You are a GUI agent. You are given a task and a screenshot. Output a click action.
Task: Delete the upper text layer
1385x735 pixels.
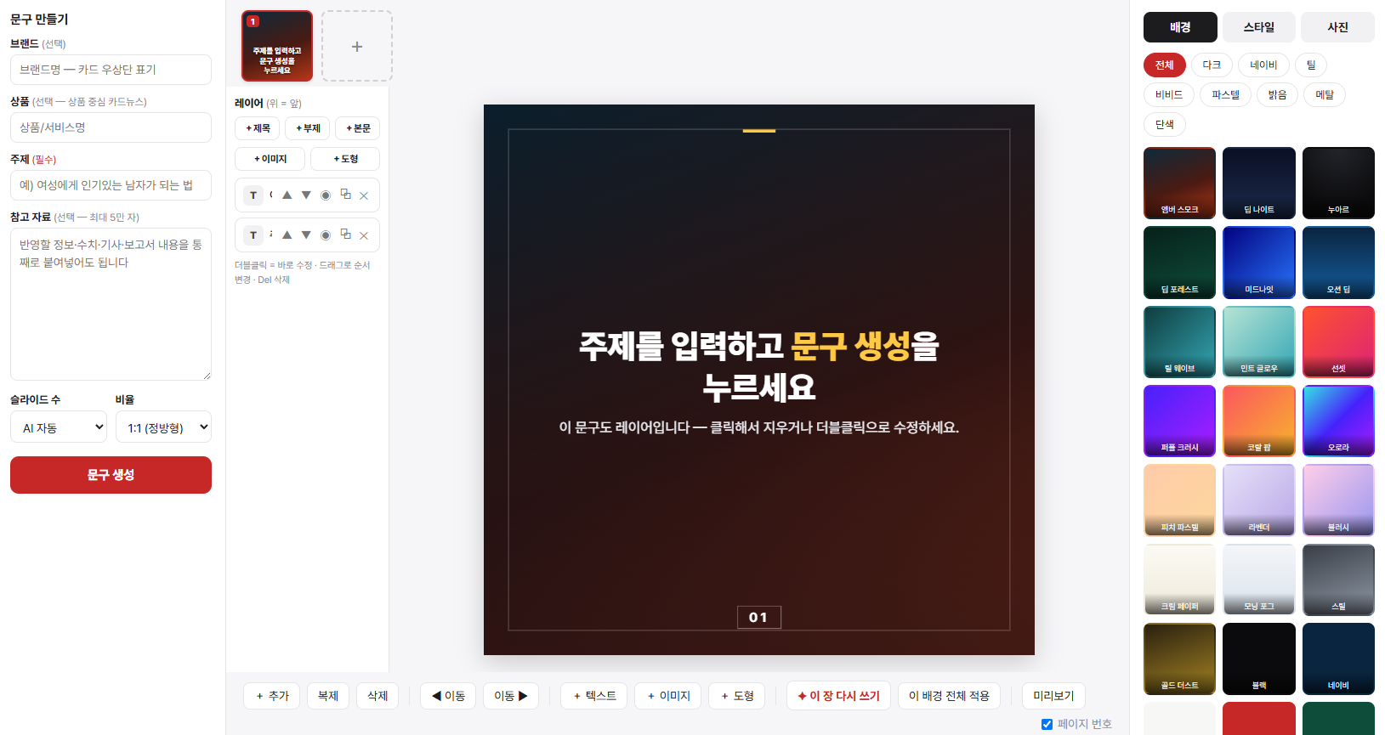(x=364, y=195)
